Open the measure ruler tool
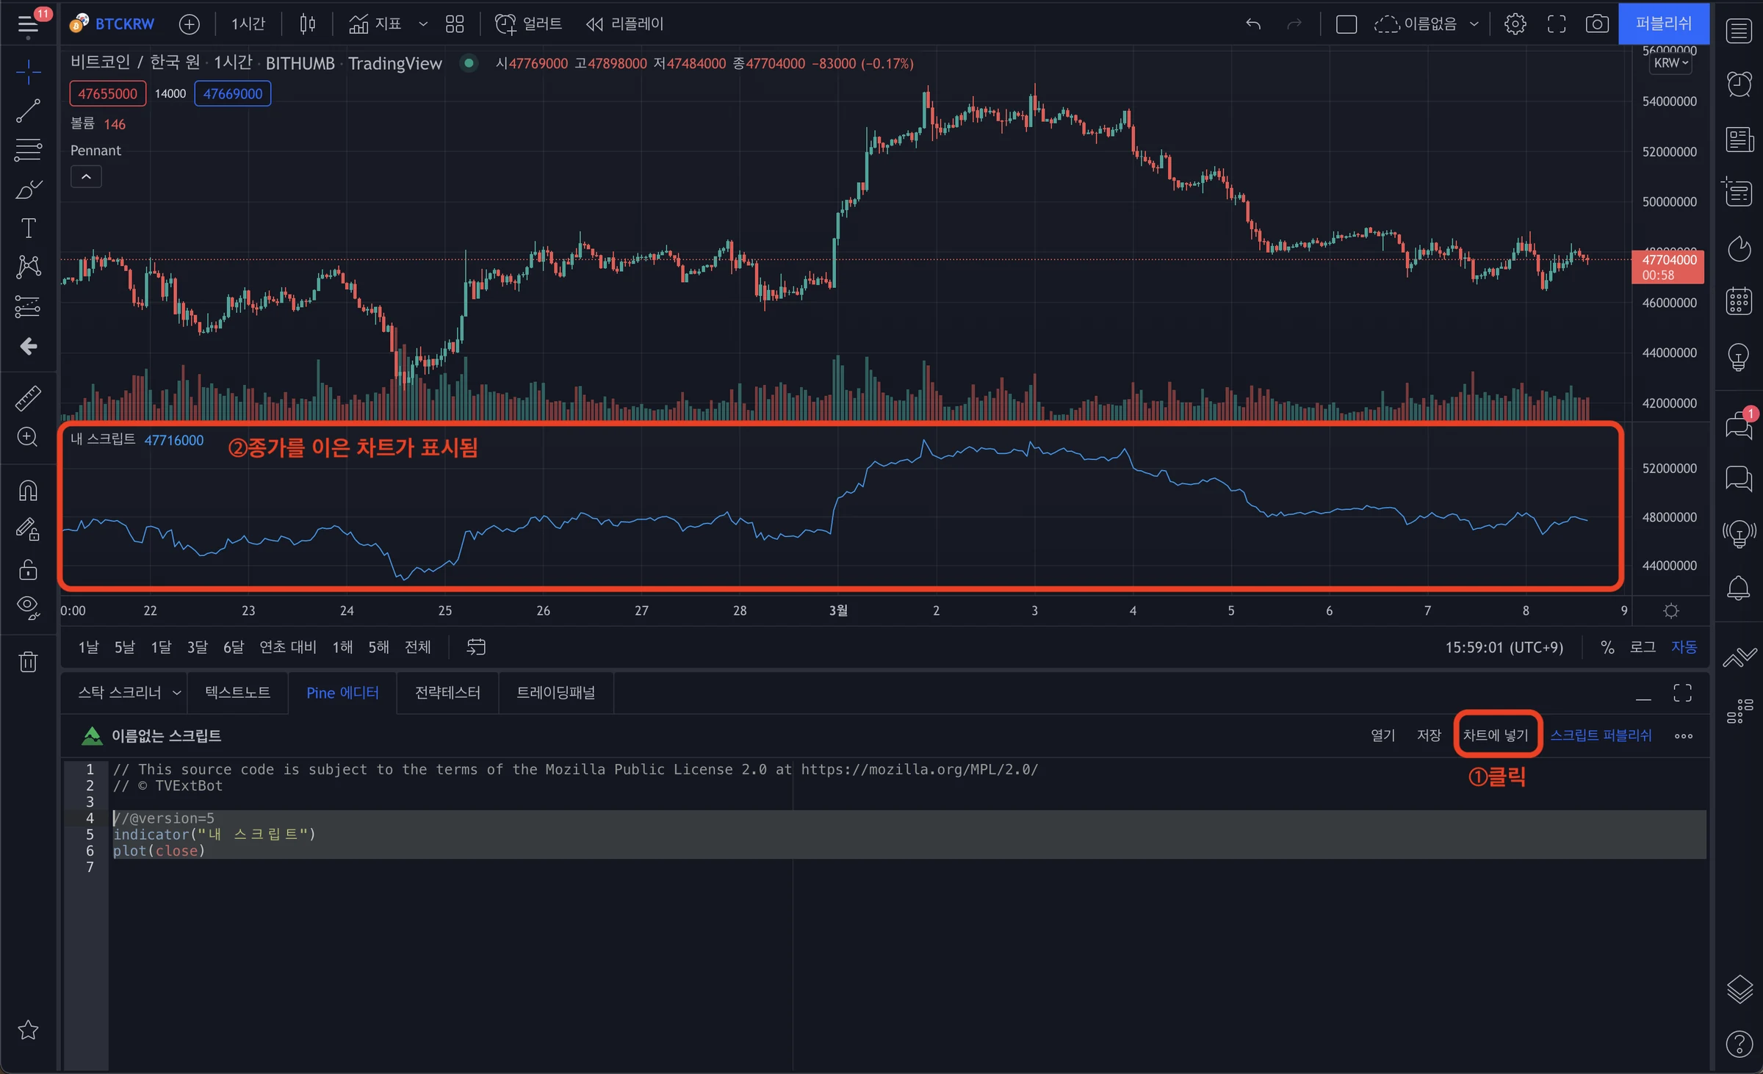This screenshot has height=1074, width=1763. [x=28, y=398]
